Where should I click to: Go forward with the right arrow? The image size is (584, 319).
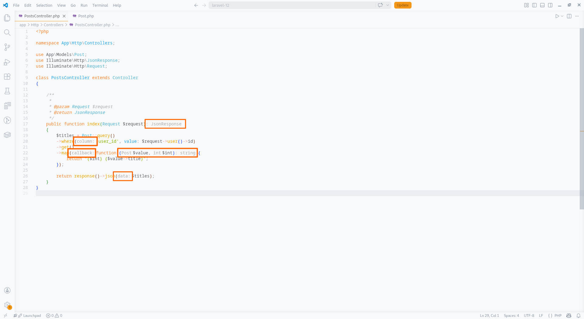pos(204,5)
